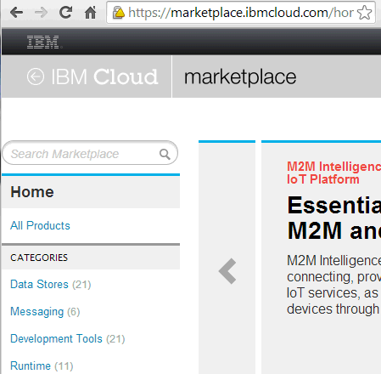Click the Search Marketplace input field
The width and height of the screenshot is (381, 374).
90,153
